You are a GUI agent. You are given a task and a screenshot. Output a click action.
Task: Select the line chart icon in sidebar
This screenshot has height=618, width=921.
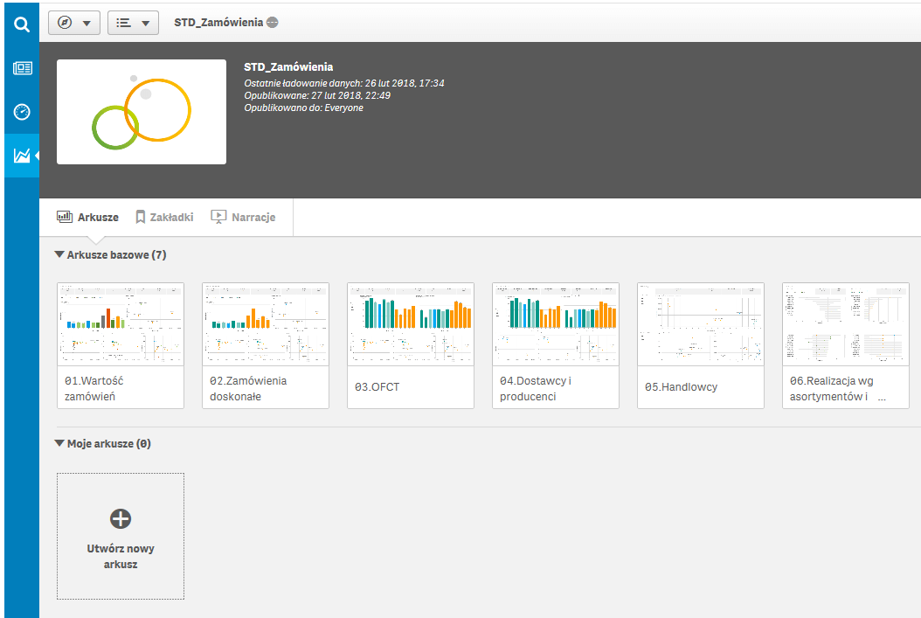[22, 156]
